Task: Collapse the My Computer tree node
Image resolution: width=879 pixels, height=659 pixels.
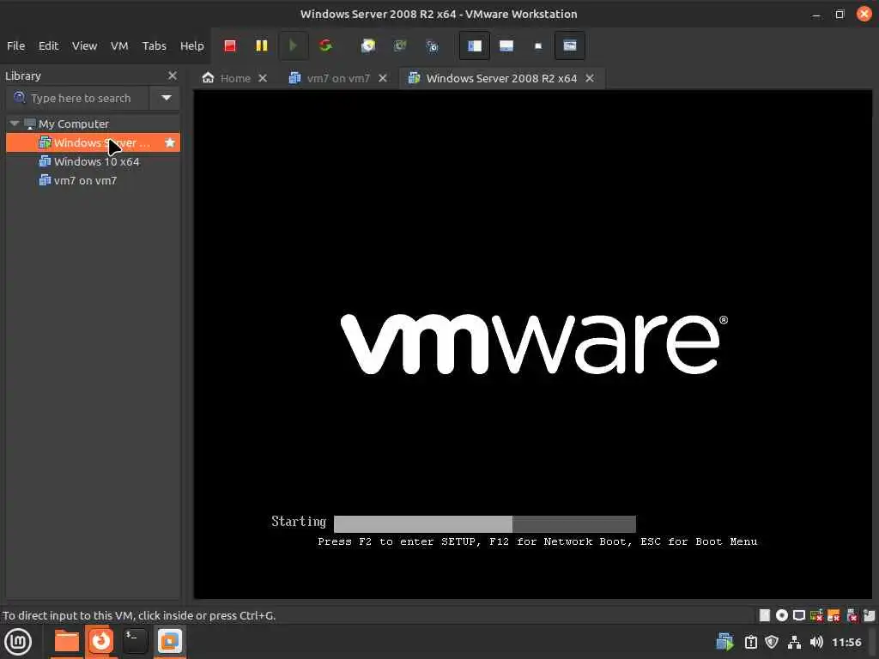Action: 15,124
